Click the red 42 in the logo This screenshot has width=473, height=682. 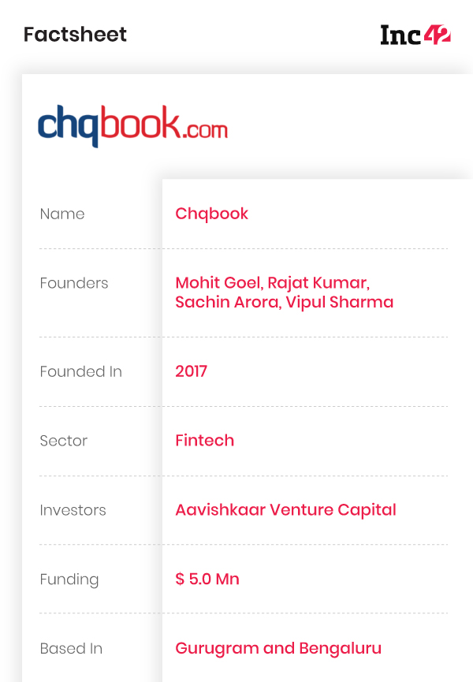[x=438, y=35]
